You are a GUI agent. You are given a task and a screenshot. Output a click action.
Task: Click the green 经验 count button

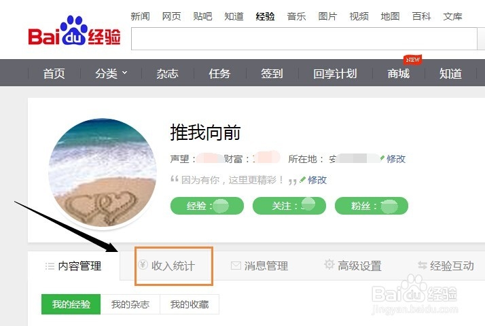207,206
